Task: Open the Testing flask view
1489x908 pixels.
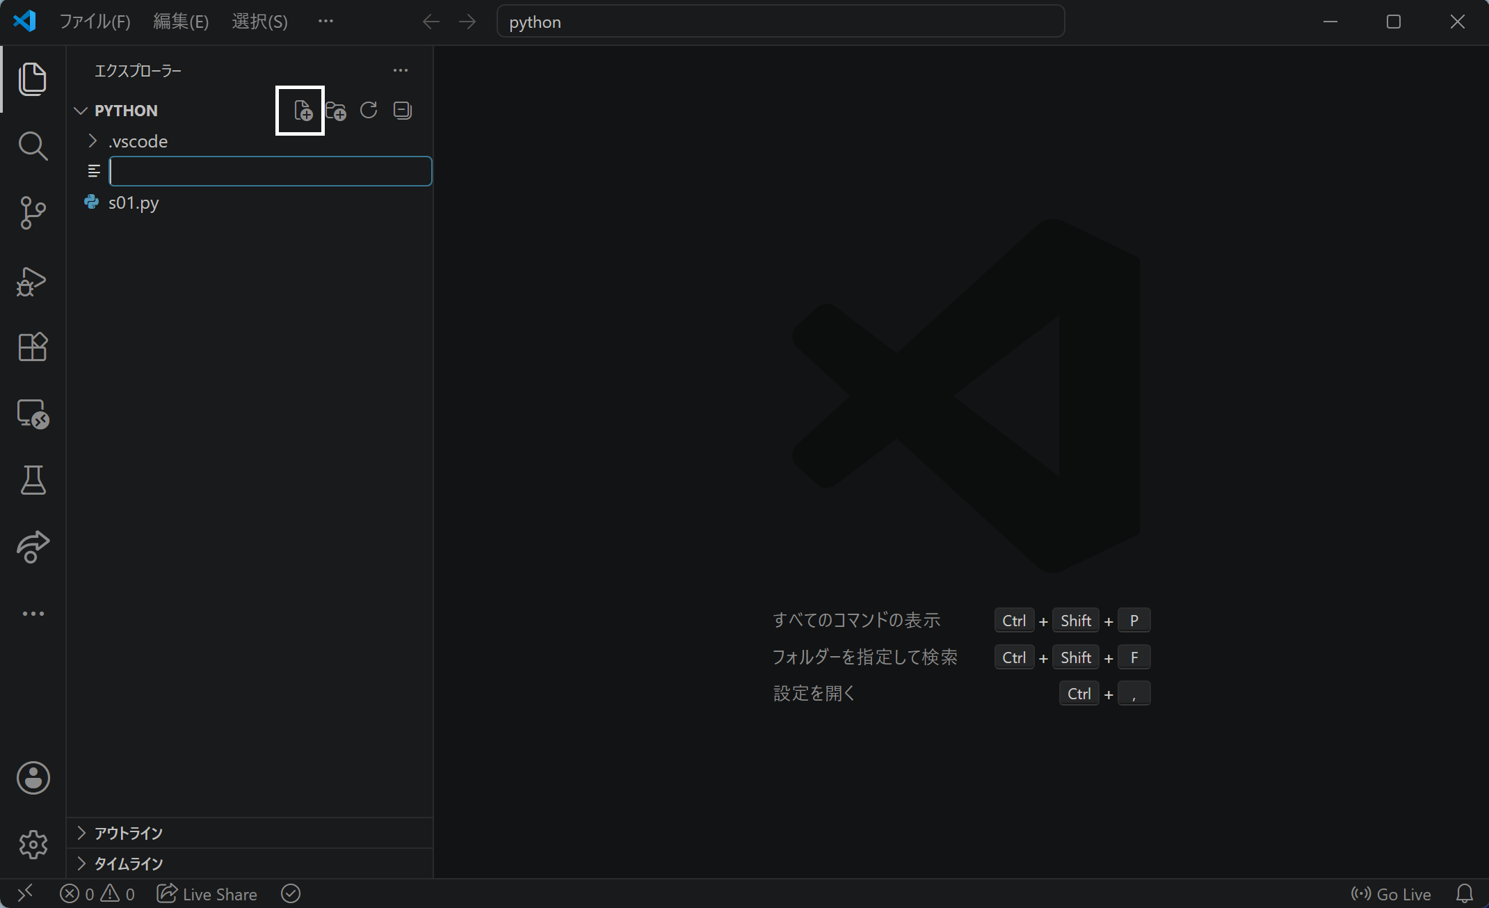Action: point(33,480)
